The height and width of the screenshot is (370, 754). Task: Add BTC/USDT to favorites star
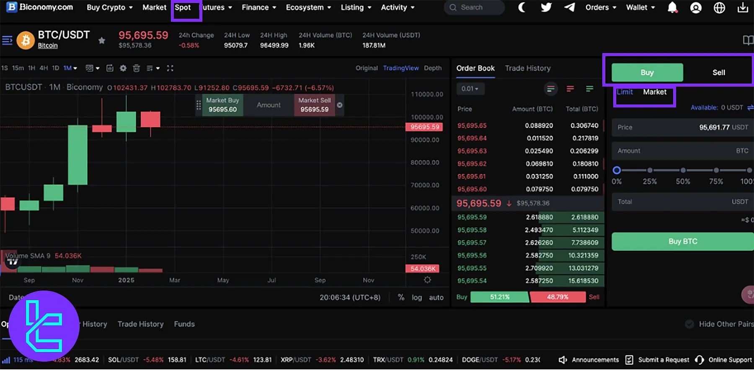pyautogui.click(x=101, y=41)
